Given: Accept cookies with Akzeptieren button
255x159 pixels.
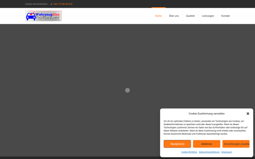Looking at the screenshot, I should (177, 144).
